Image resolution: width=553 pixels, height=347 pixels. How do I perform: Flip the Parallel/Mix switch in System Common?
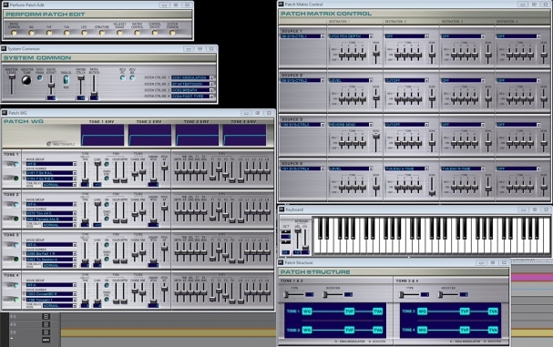[x=66, y=80]
